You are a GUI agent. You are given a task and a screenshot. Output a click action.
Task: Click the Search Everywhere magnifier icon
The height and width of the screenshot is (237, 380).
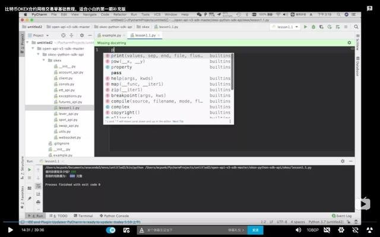tap(356, 27)
